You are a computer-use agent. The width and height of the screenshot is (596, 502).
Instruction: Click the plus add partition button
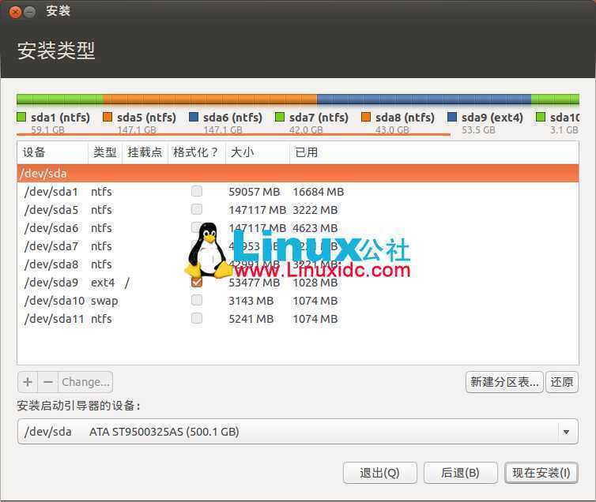click(28, 382)
